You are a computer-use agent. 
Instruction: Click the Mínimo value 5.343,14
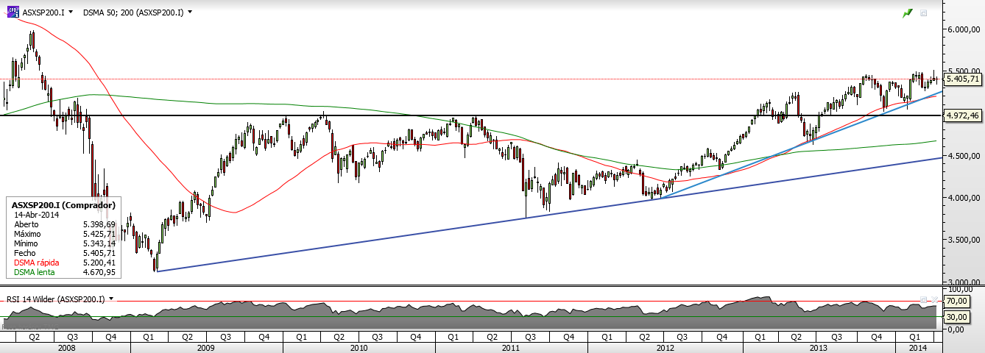click(x=101, y=243)
